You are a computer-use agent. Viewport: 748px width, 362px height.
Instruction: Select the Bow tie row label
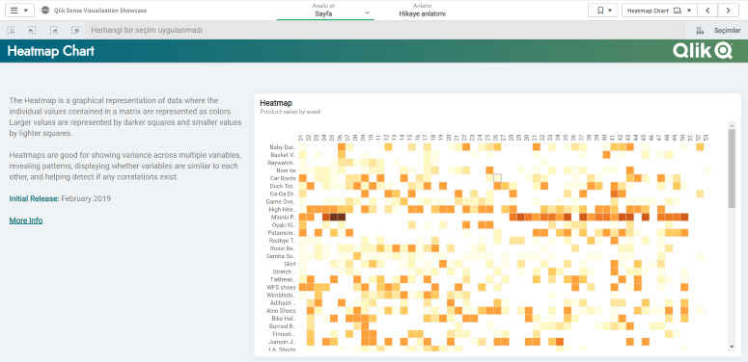(287, 170)
